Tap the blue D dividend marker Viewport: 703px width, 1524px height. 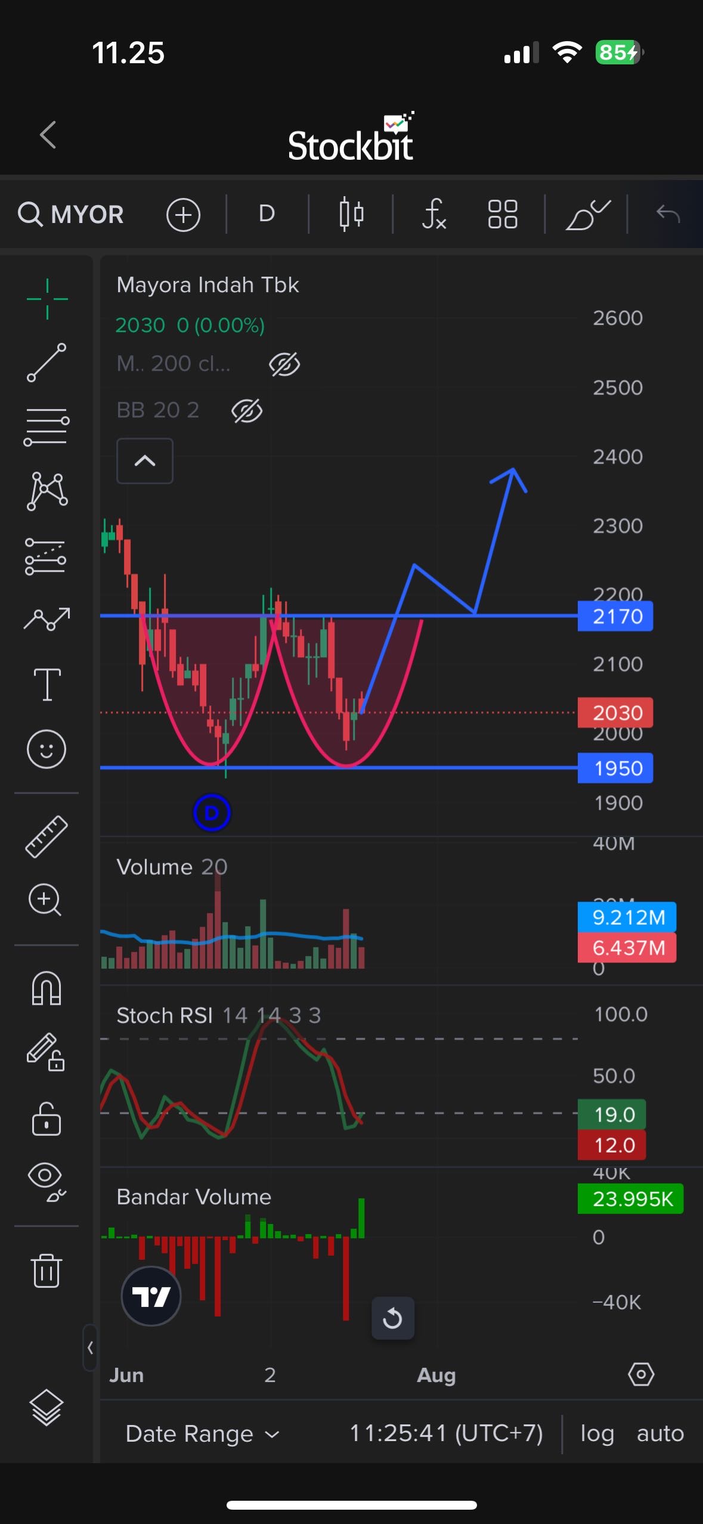212,813
